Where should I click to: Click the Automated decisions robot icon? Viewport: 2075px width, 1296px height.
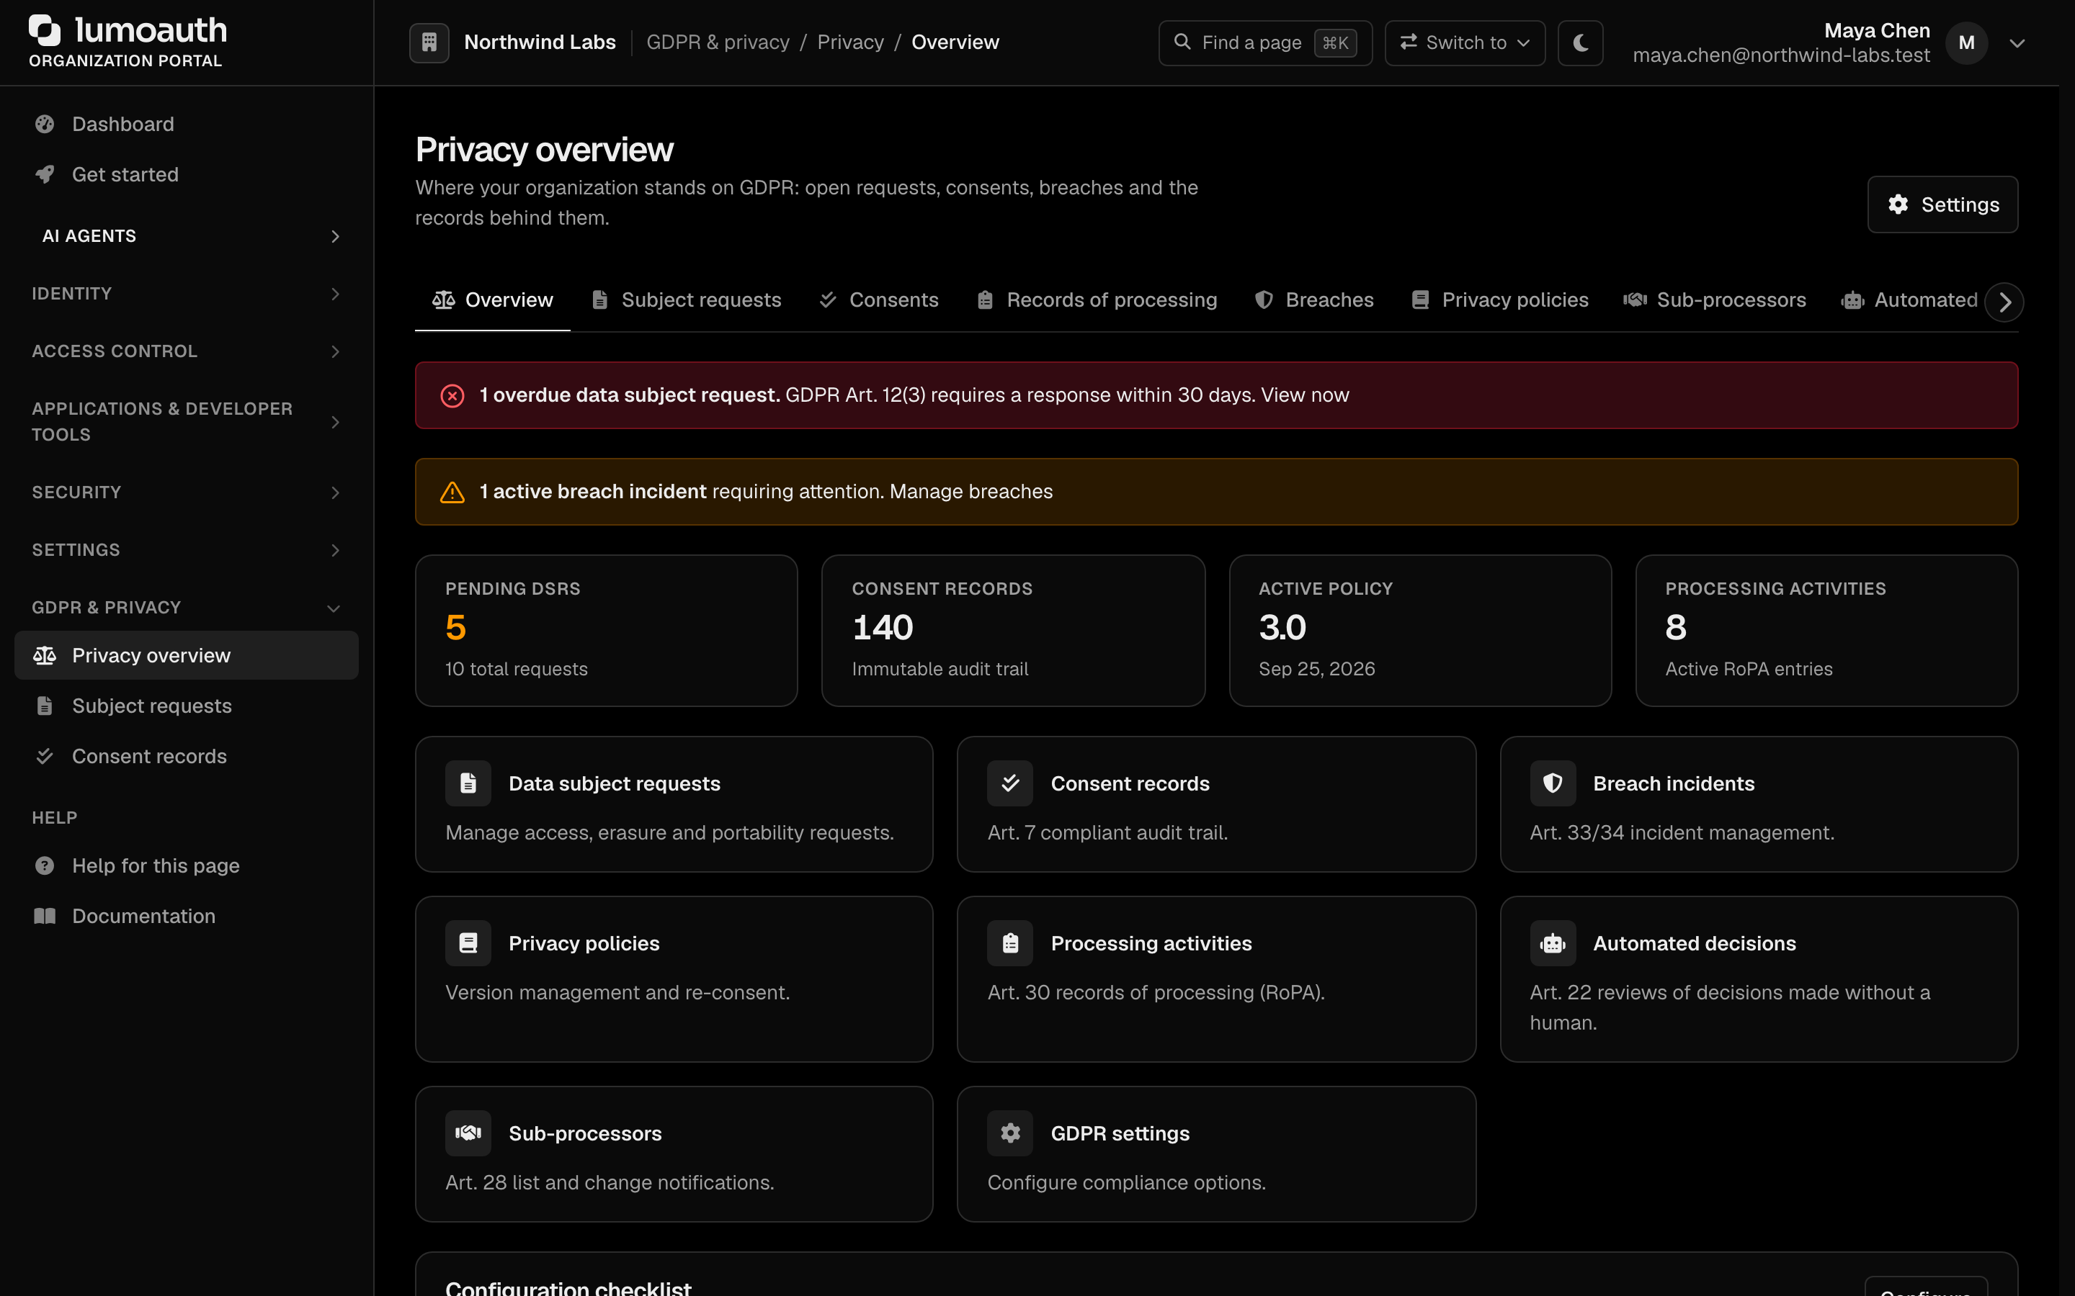1553,943
